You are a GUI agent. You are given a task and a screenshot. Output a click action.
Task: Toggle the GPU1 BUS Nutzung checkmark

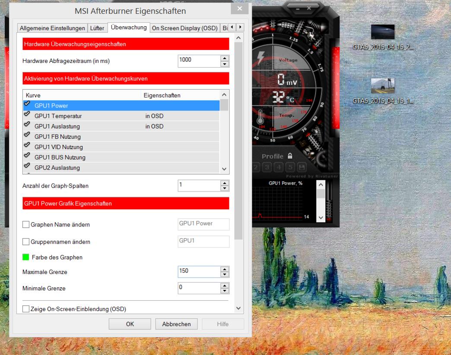coord(27,155)
